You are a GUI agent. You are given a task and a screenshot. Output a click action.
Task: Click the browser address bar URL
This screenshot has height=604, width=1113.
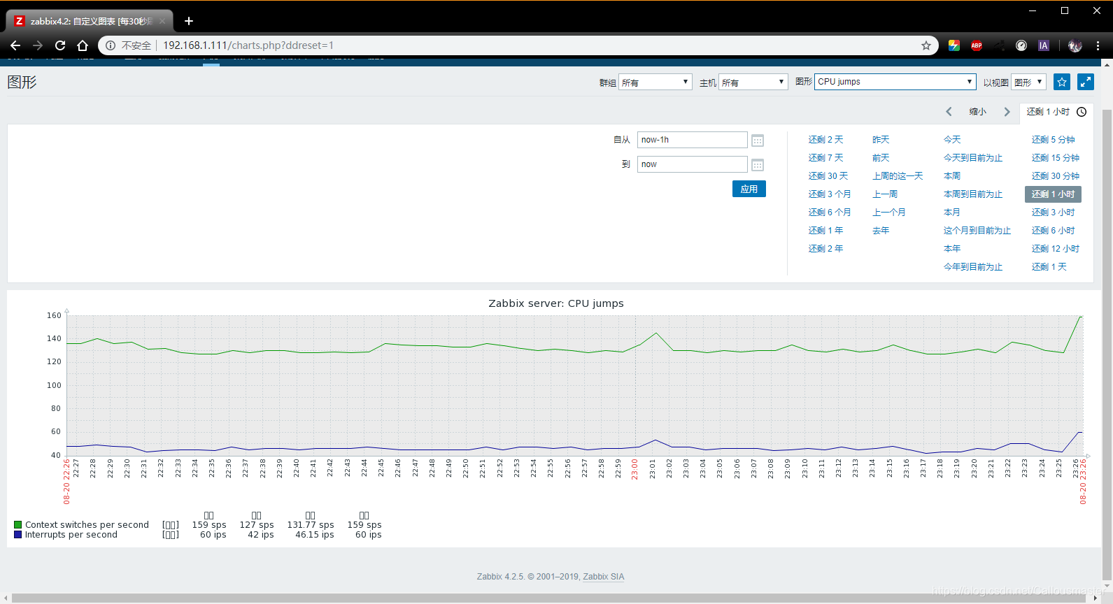click(248, 45)
